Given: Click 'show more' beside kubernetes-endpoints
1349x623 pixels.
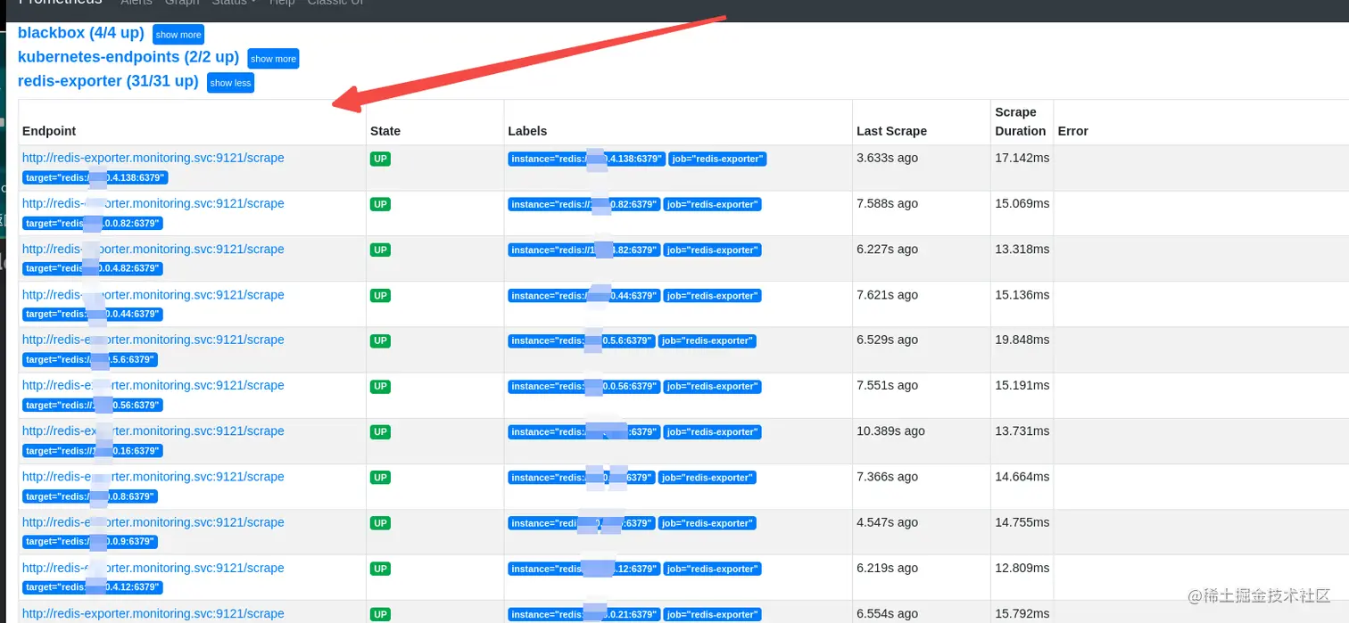Looking at the screenshot, I should [x=273, y=59].
